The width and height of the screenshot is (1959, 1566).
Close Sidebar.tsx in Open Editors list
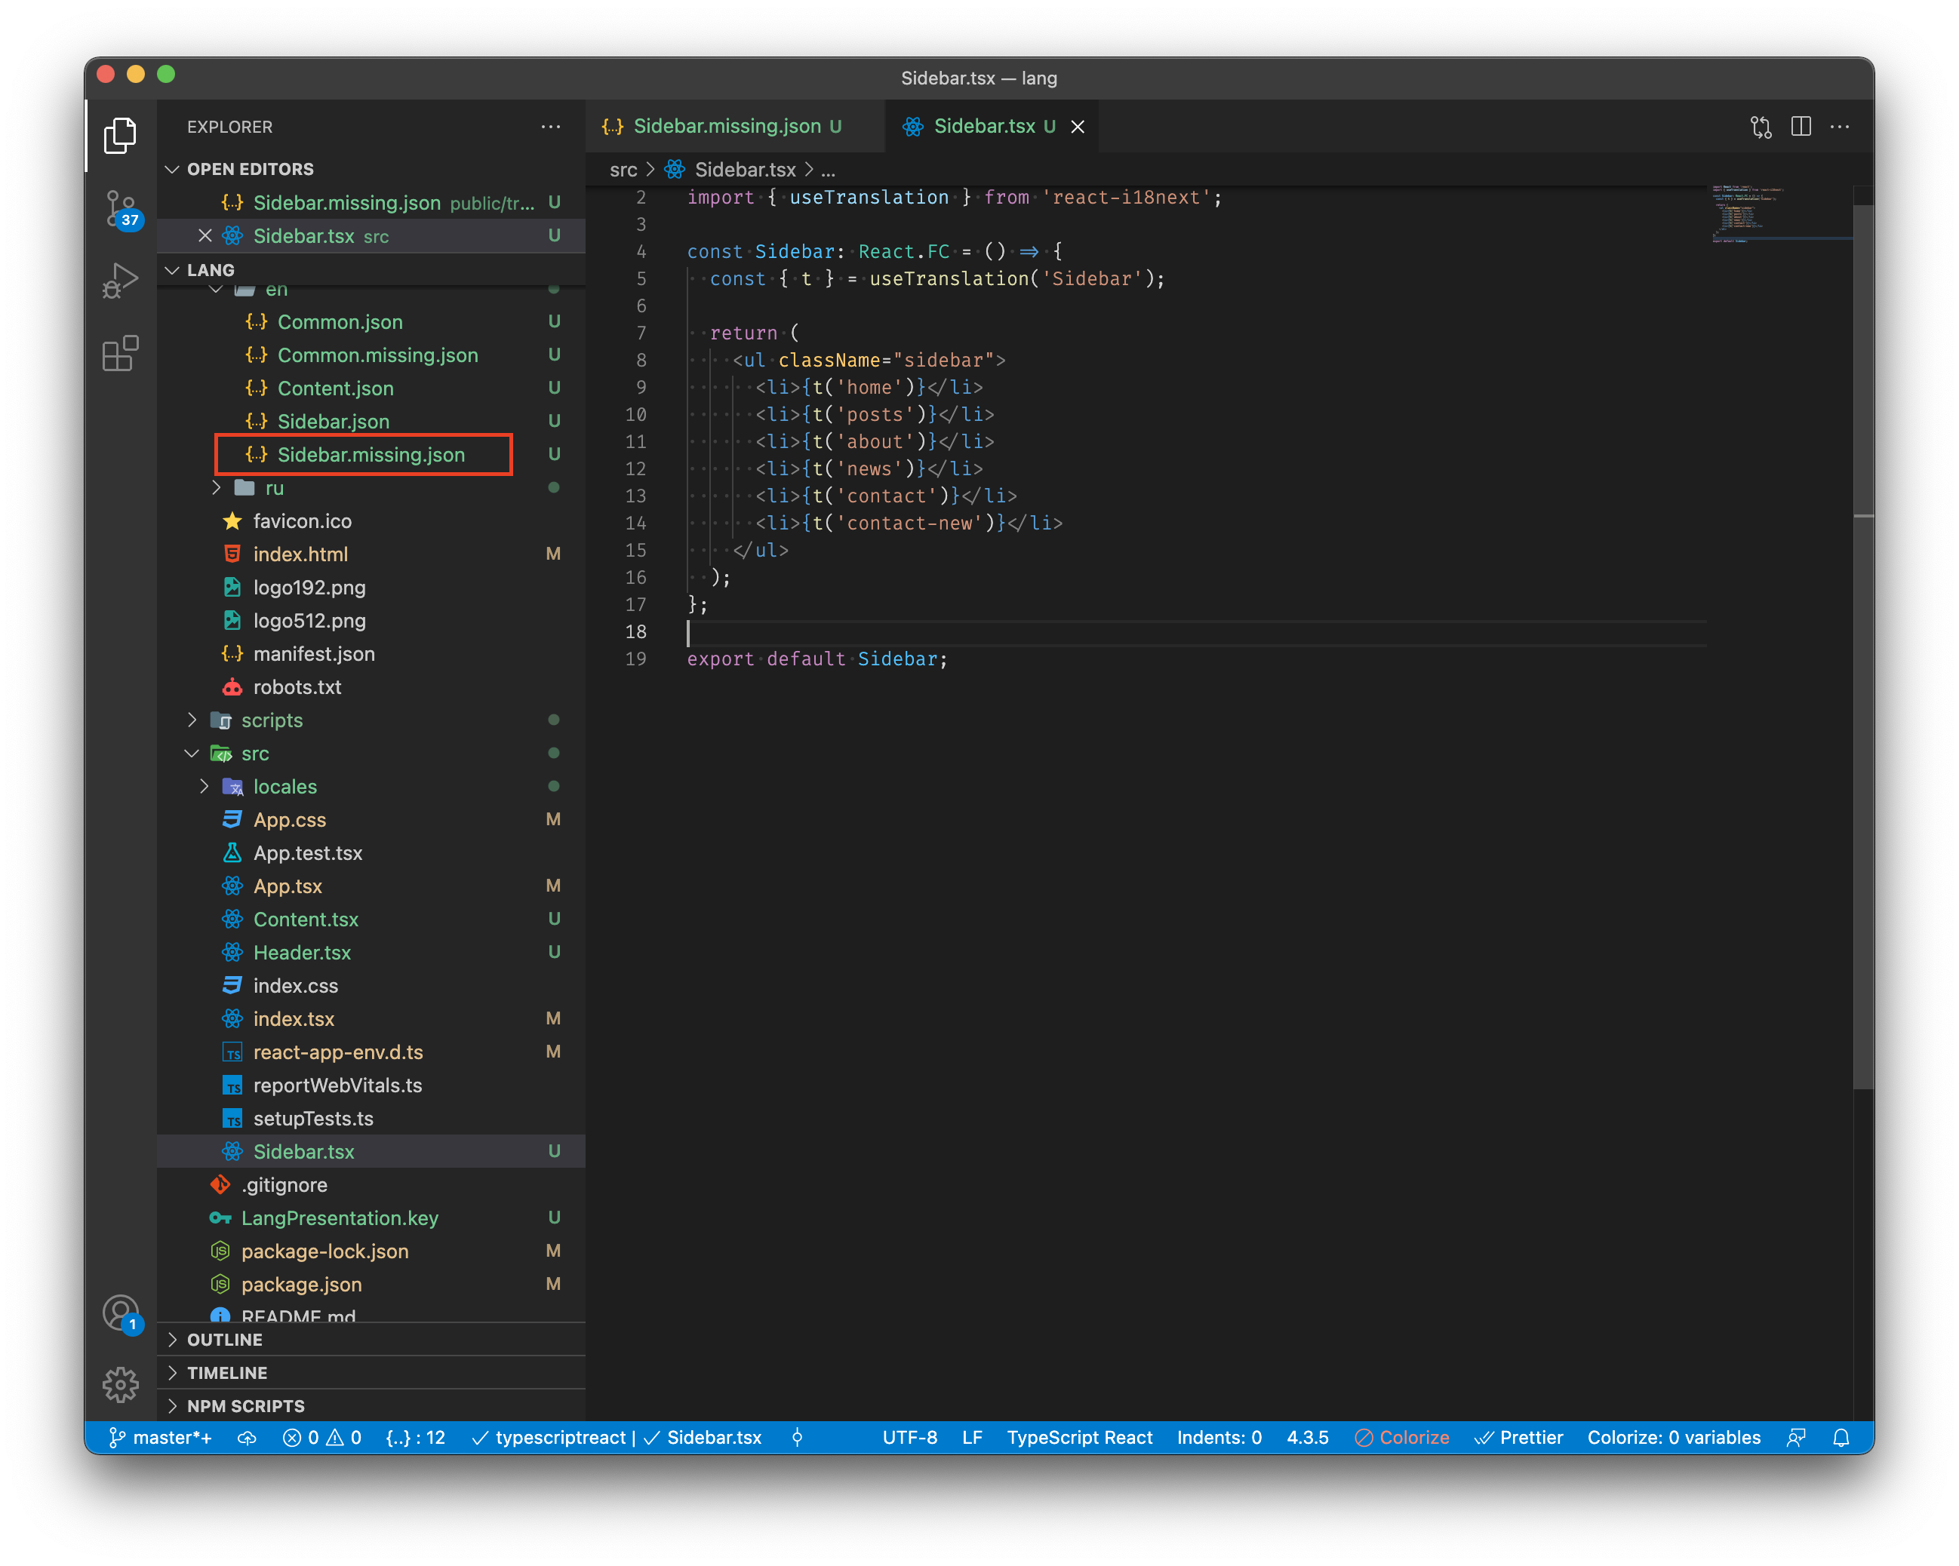pos(205,235)
